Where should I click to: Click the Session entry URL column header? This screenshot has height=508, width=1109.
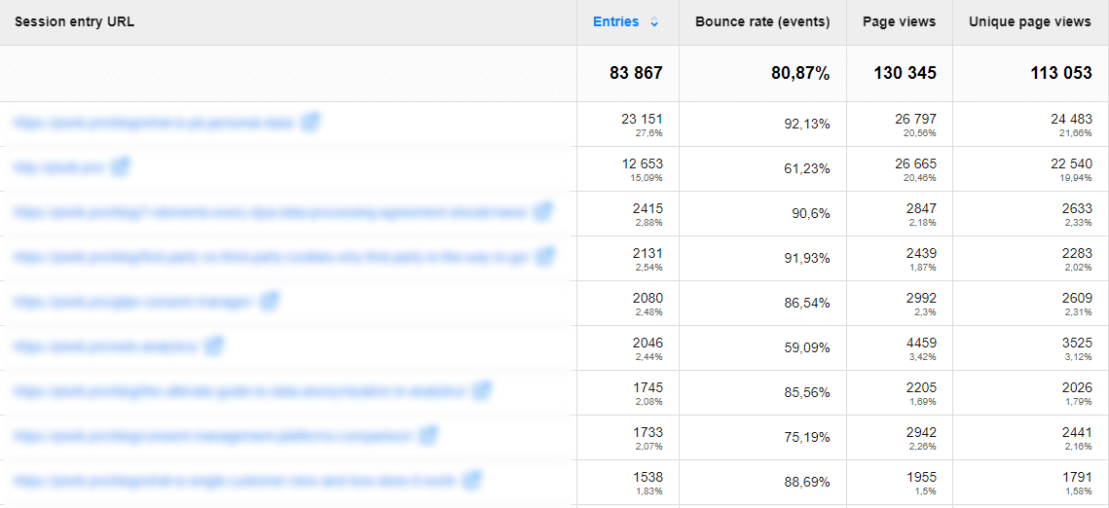pyautogui.click(x=74, y=22)
